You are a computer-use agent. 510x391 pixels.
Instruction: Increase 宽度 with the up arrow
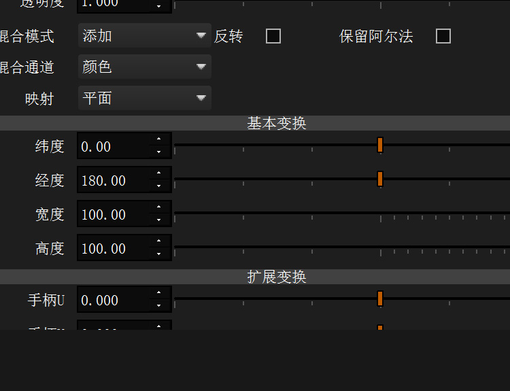(159, 207)
